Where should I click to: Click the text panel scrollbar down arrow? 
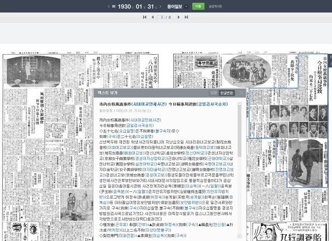tap(240, 236)
